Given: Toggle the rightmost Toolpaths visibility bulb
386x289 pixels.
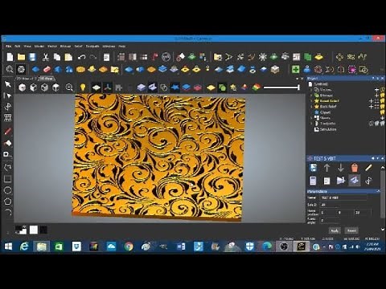Looking at the screenshot, I should click(x=383, y=124).
